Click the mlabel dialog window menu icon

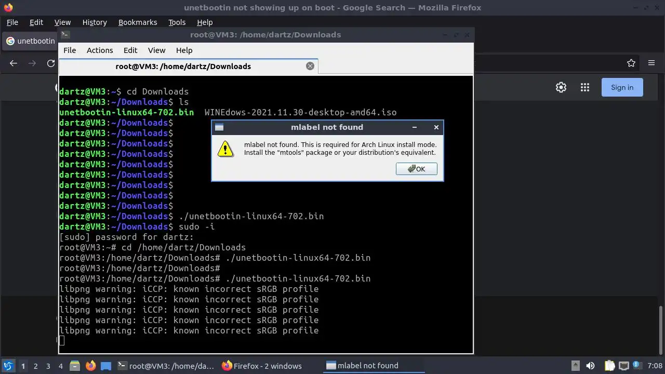pyautogui.click(x=219, y=127)
